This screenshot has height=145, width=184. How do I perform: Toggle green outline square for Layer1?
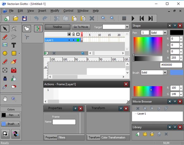click(x=78, y=40)
